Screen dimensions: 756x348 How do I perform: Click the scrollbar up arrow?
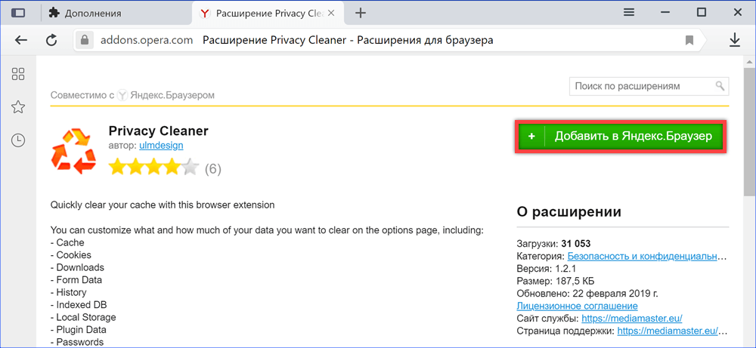click(x=750, y=62)
